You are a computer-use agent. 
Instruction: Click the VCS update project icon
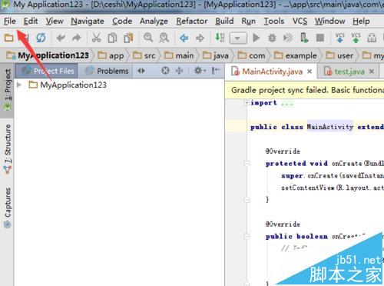point(339,38)
